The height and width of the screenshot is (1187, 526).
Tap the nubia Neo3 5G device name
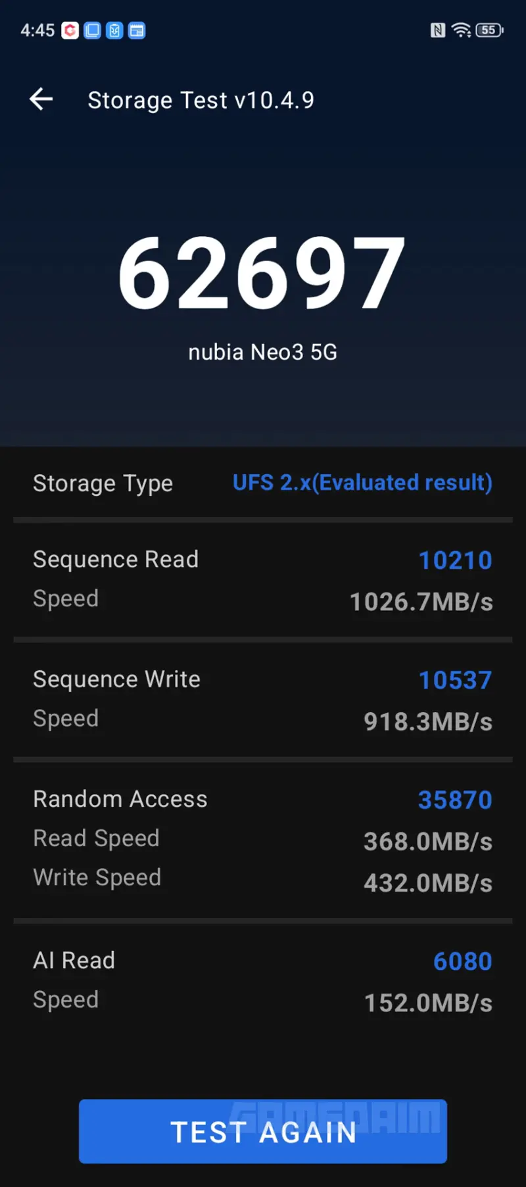262,352
